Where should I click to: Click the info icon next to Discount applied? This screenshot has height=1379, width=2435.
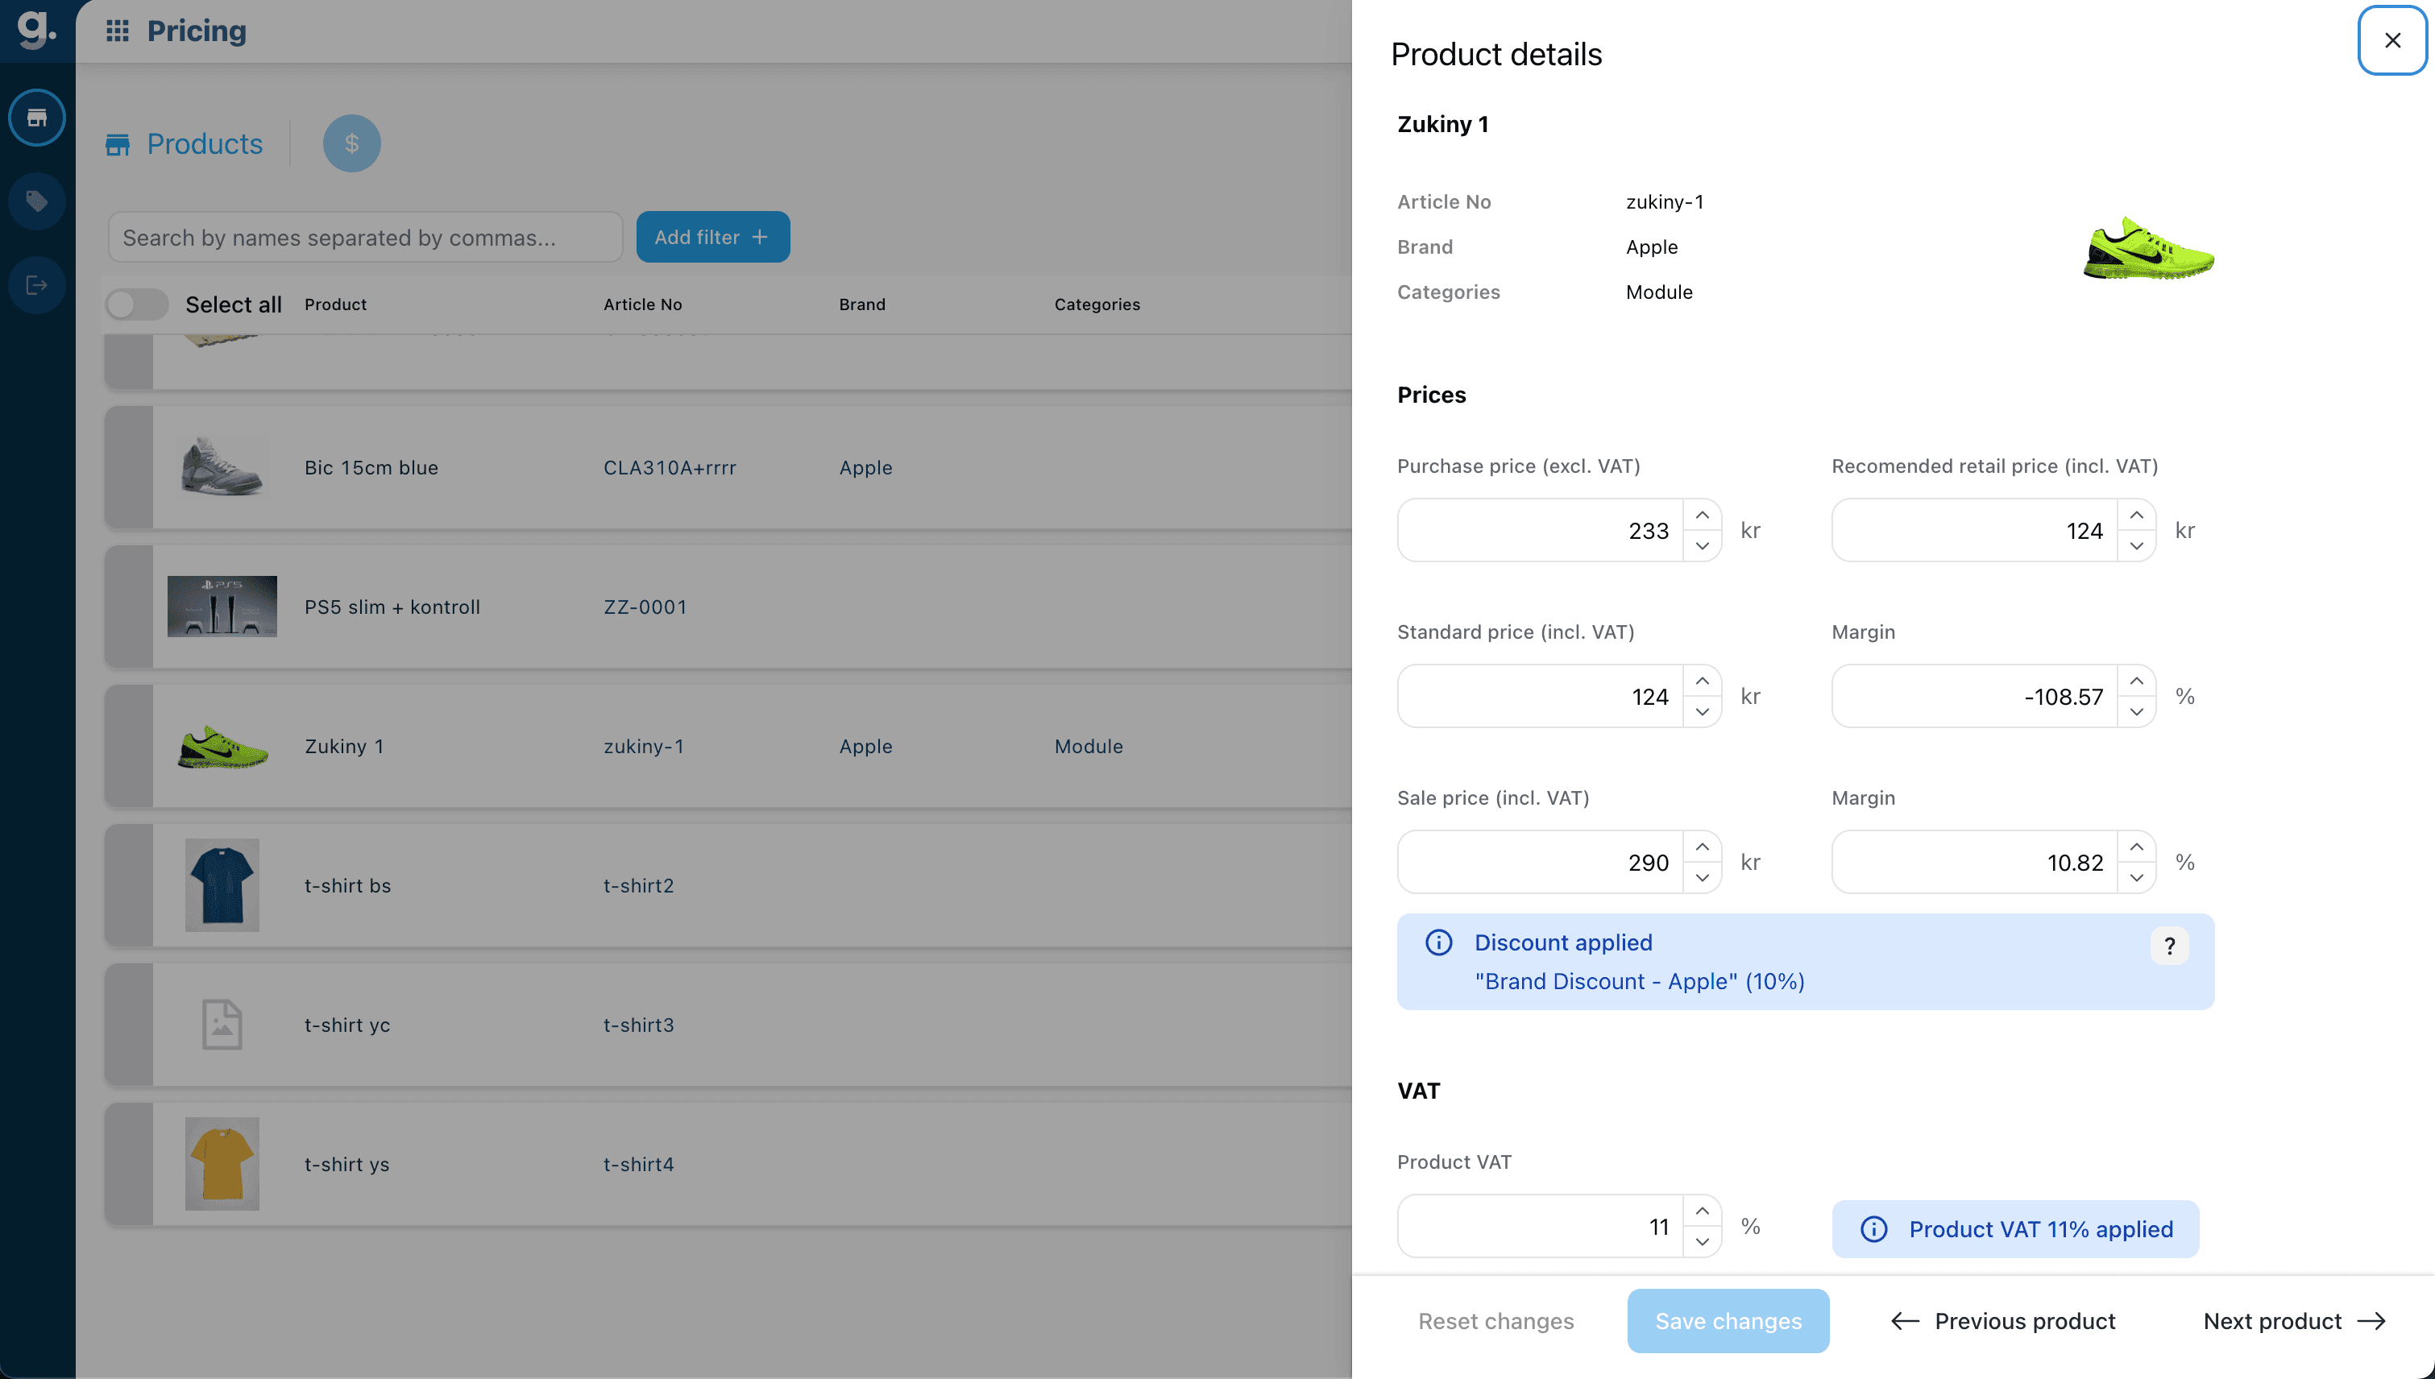1438,942
